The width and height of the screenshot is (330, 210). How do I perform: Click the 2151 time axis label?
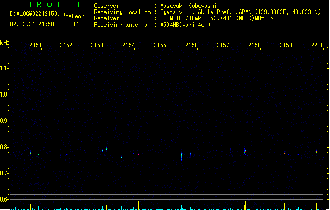(36, 45)
